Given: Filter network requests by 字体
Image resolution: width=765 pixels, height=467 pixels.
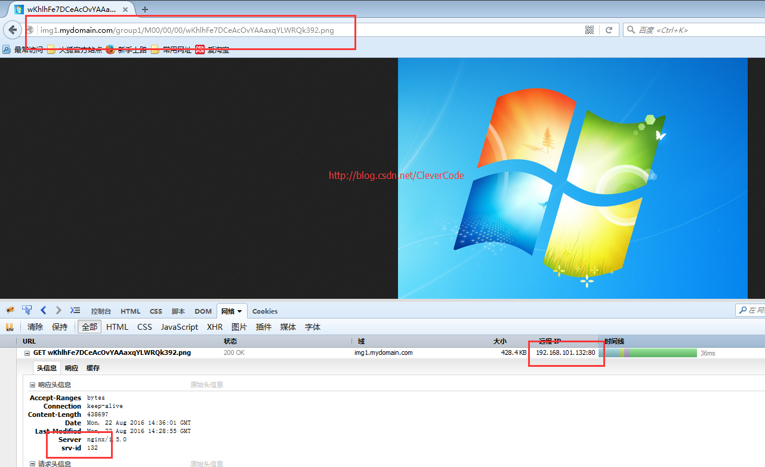Looking at the screenshot, I should pos(313,327).
